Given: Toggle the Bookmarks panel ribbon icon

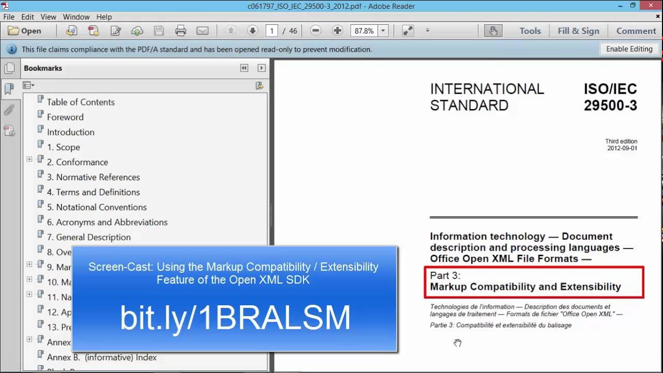Looking at the screenshot, I should point(9,89).
